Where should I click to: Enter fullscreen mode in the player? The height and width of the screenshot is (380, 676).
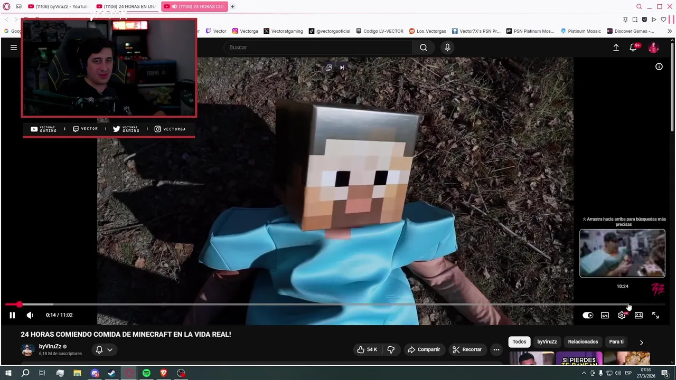pos(655,315)
